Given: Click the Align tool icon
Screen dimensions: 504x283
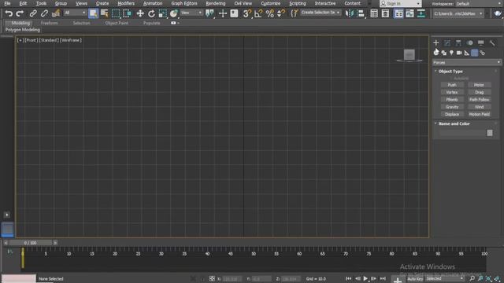Looking at the screenshot, I should point(361,13).
